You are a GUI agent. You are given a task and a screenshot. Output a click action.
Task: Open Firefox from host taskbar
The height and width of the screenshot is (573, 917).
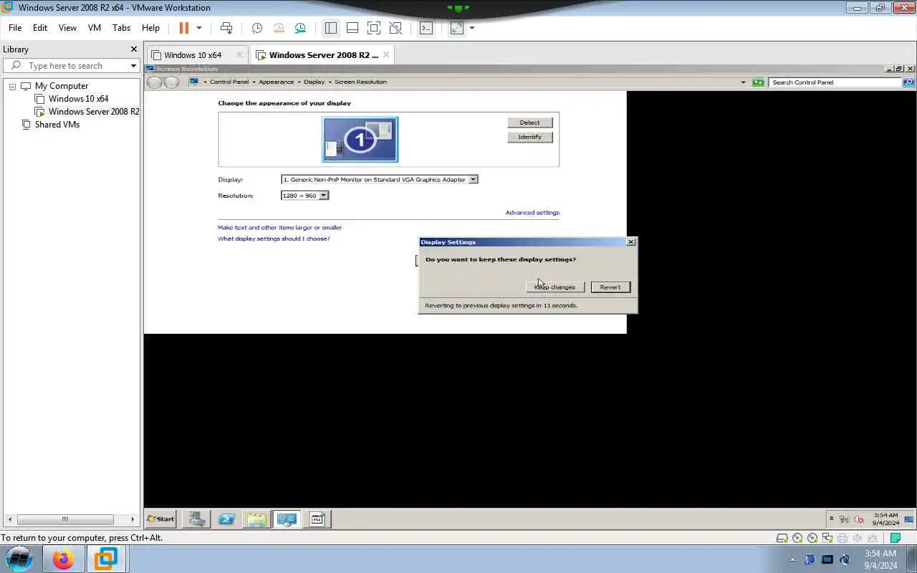pos(63,559)
